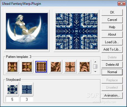This screenshot has height=107, width=127.
Task: Click the pattern template scrollbar thumb
Action: 95,66
